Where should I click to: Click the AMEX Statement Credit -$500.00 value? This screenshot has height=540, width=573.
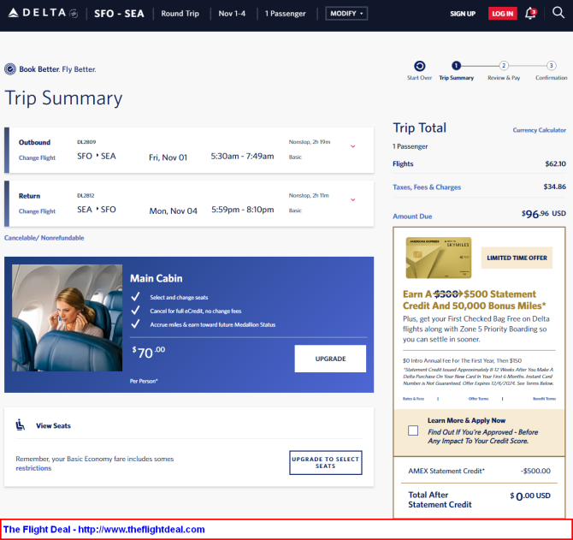coord(535,471)
